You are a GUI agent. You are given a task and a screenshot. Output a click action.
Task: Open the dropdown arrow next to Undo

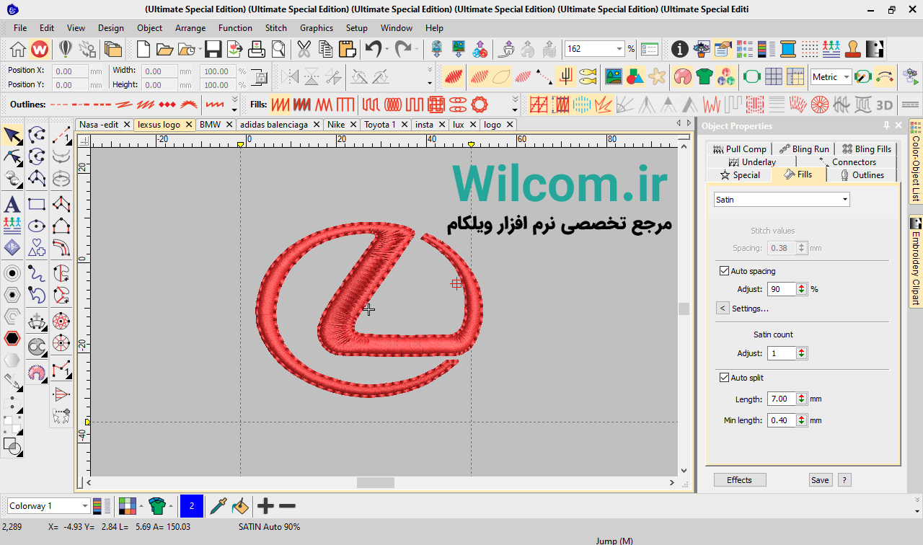pyautogui.click(x=387, y=49)
